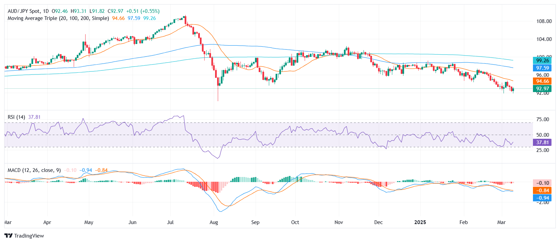Click the +0.51 (+0.55%) price change text

tap(143, 11)
